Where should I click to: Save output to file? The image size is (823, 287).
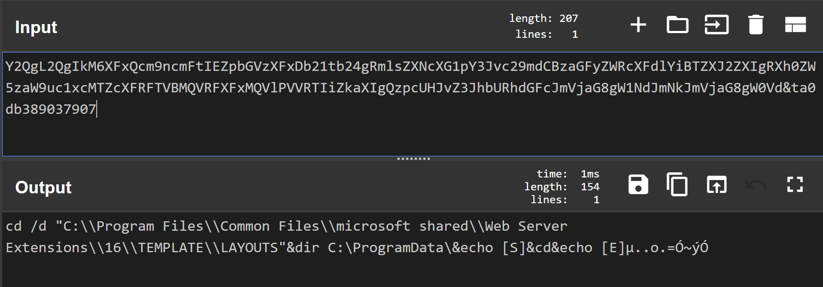638,185
